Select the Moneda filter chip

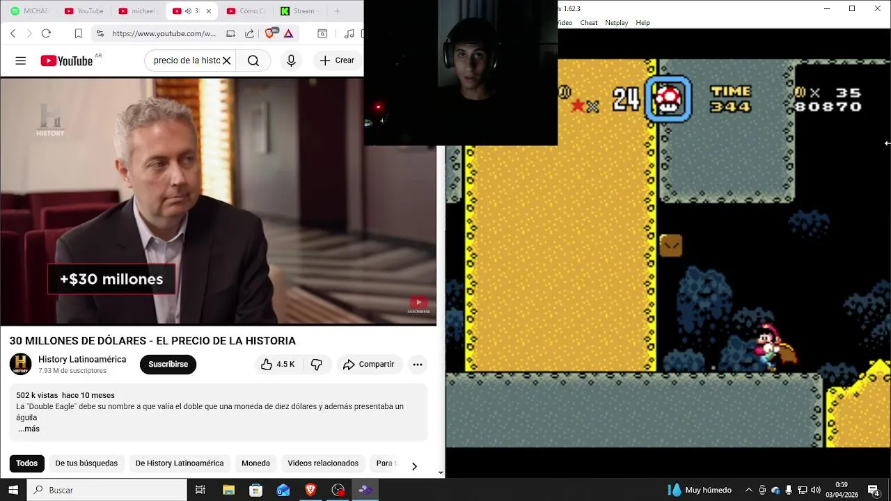pos(255,463)
